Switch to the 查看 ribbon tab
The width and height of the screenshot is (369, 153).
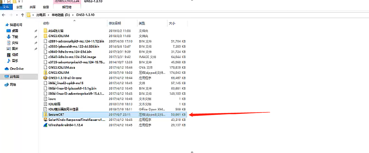pos(46,7)
